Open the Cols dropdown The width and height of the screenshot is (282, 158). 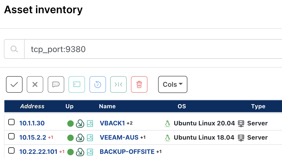(x=172, y=84)
